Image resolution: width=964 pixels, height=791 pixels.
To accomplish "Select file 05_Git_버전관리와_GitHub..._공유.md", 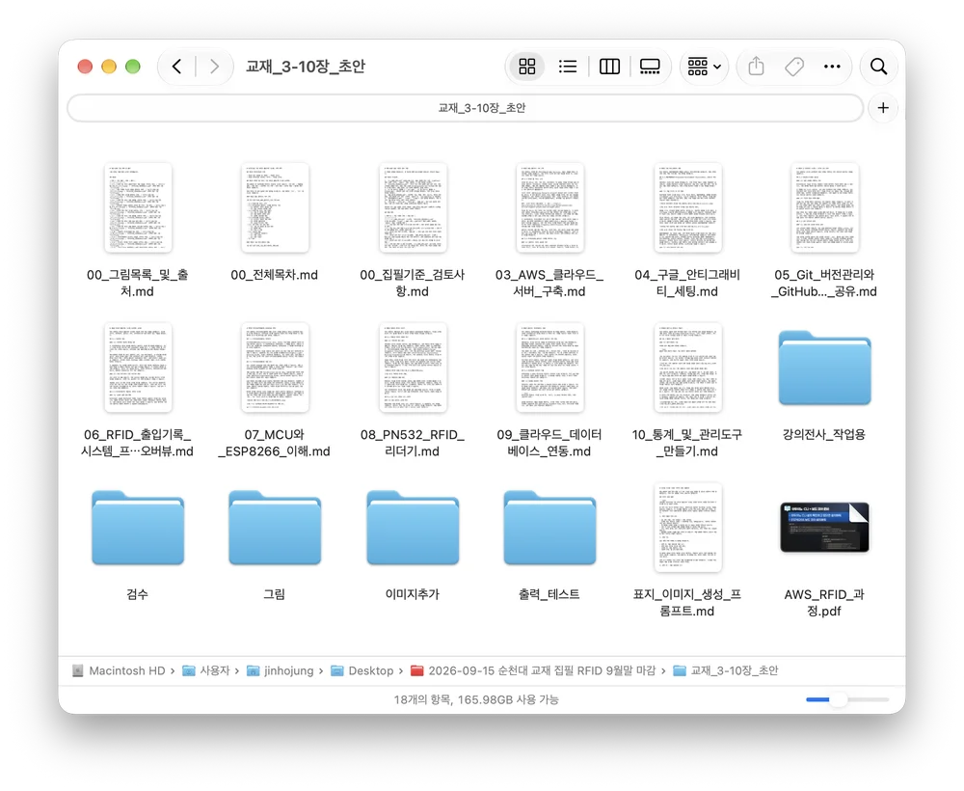I will pos(824,231).
